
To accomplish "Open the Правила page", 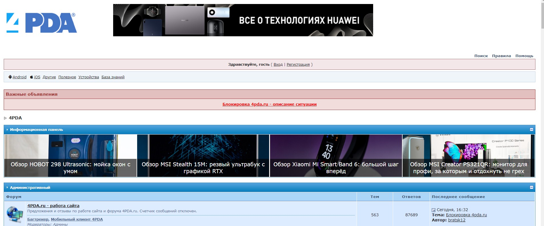I will point(501,56).
